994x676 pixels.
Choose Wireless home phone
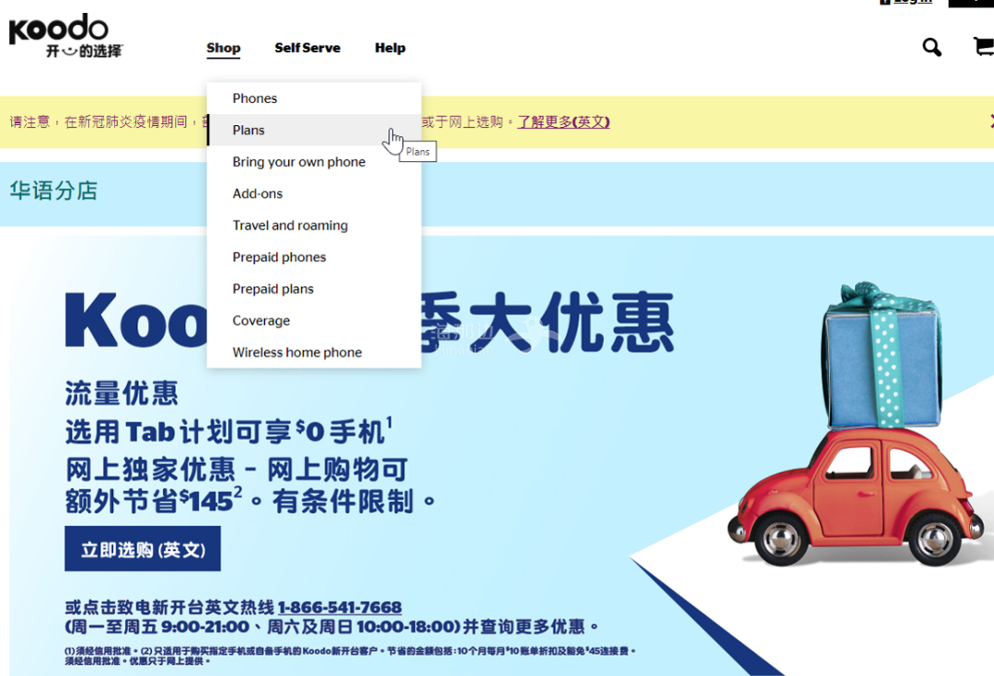[314, 351]
